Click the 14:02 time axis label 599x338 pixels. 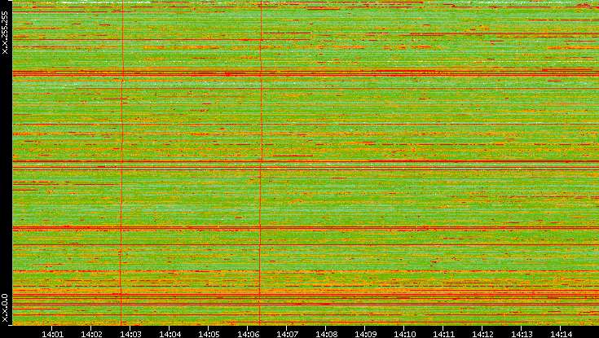click(91, 334)
